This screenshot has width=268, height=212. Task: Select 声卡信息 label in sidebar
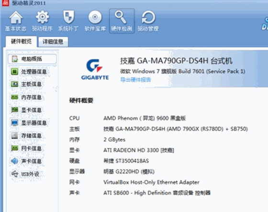point(32,161)
